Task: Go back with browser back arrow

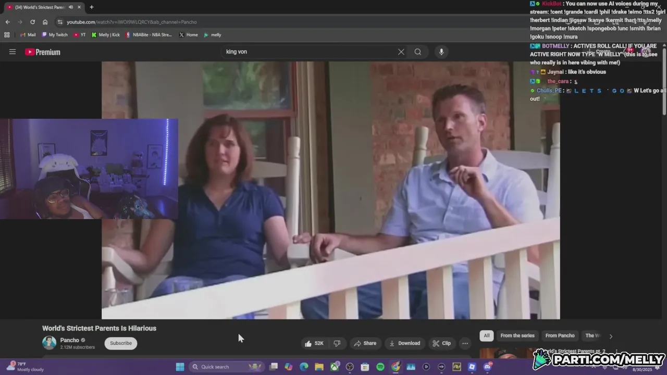Action: (7, 22)
